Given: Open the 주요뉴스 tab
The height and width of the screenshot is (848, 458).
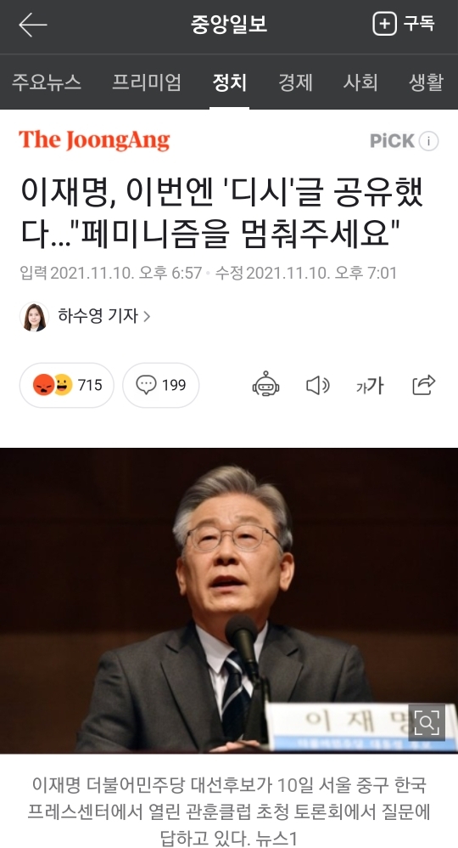Looking at the screenshot, I should [x=47, y=82].
